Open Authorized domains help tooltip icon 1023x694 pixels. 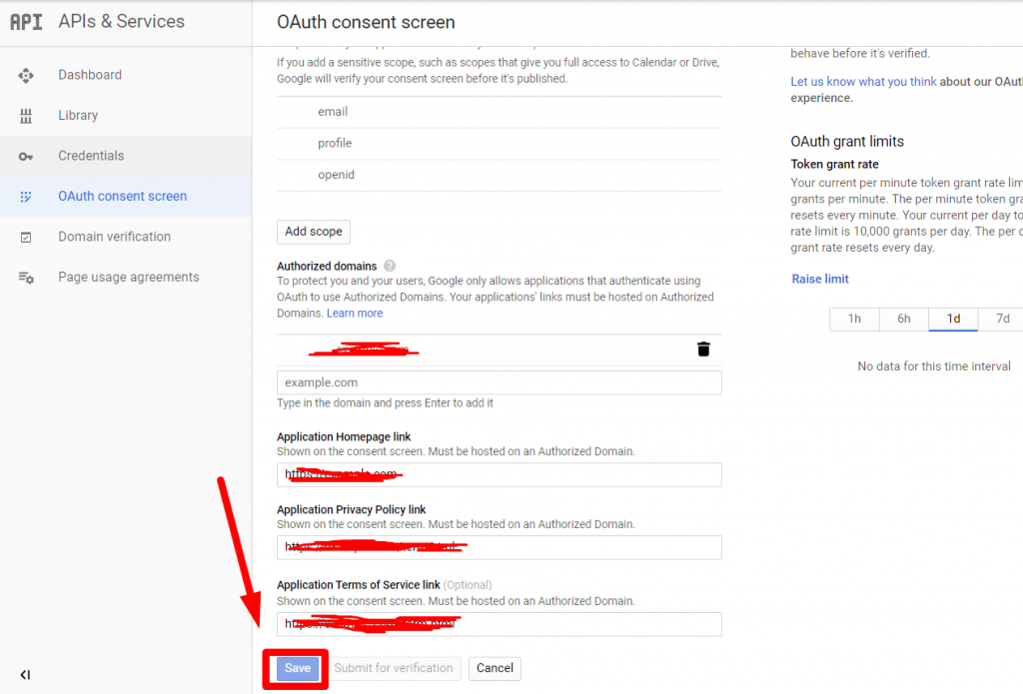[x=390, y=267]
